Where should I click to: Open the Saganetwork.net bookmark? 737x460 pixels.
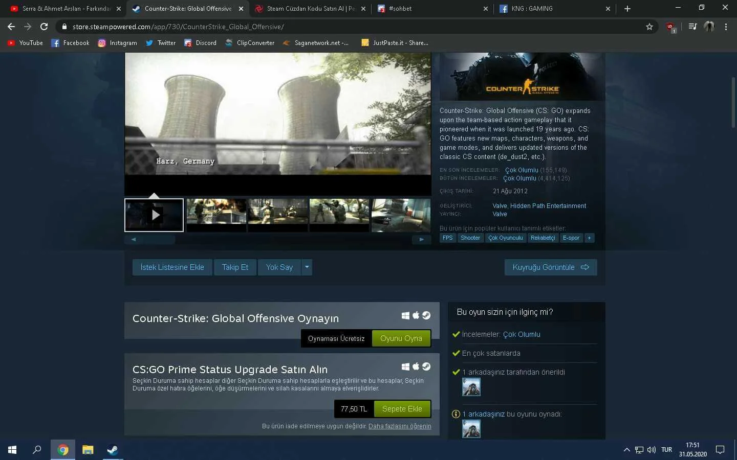tap(315, 43)
